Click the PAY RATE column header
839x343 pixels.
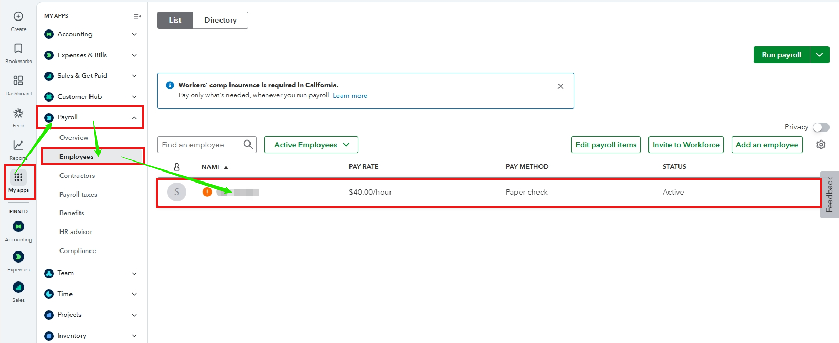[x=364, y=167]
